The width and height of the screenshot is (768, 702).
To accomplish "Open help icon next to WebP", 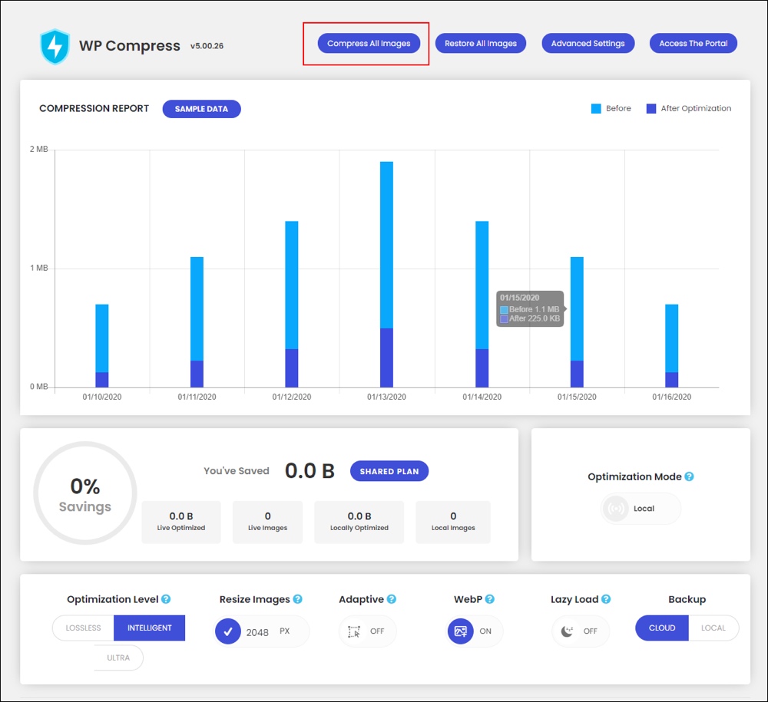I will pyautogui.click(x=490, y=599).
